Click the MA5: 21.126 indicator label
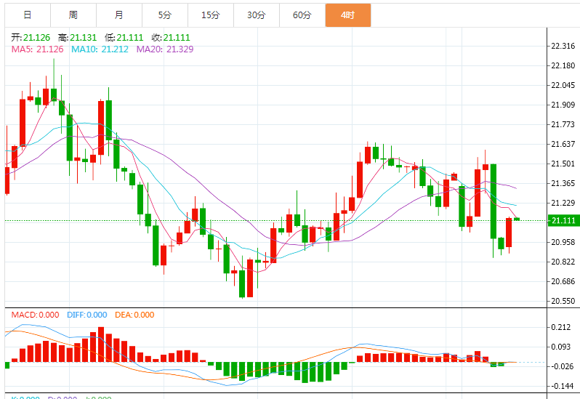Image resolution: width=580 pixels, height=399 pixels. click(37, 49)
